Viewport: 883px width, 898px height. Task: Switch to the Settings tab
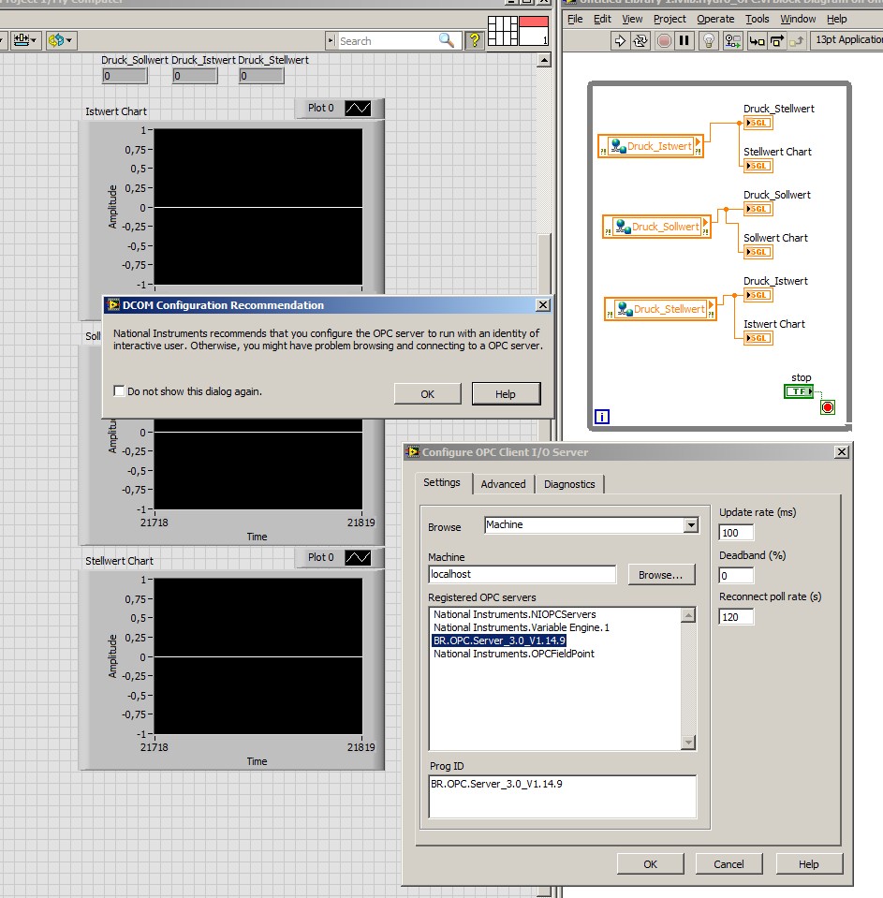[442, 483]
